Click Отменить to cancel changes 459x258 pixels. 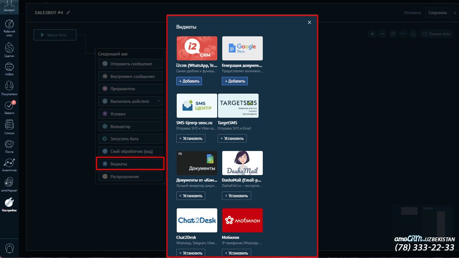pos(412,13)
